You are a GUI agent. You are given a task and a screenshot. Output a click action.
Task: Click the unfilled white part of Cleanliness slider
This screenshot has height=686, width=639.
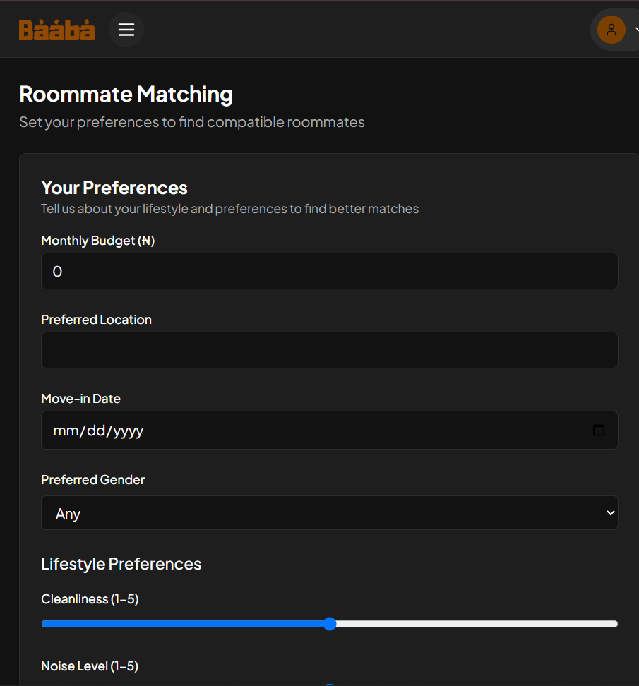[x=473, y=624]
